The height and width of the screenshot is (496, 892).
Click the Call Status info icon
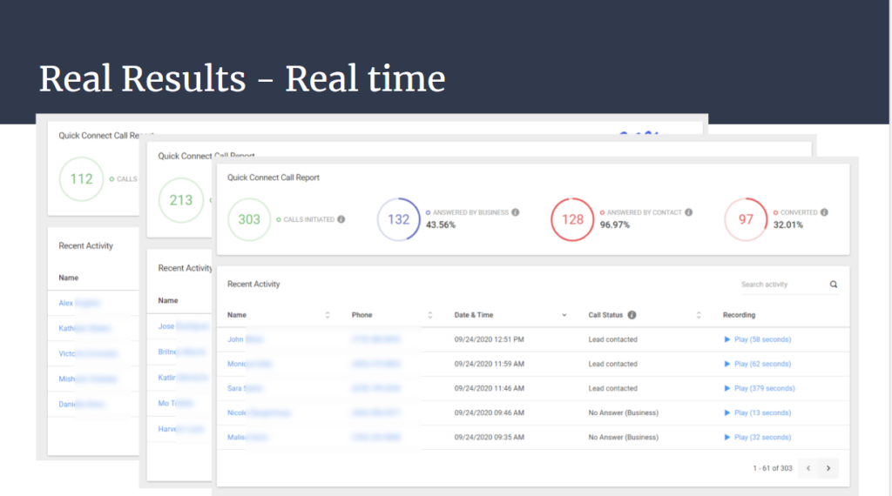pyautogui.click(x=632, y=315)
